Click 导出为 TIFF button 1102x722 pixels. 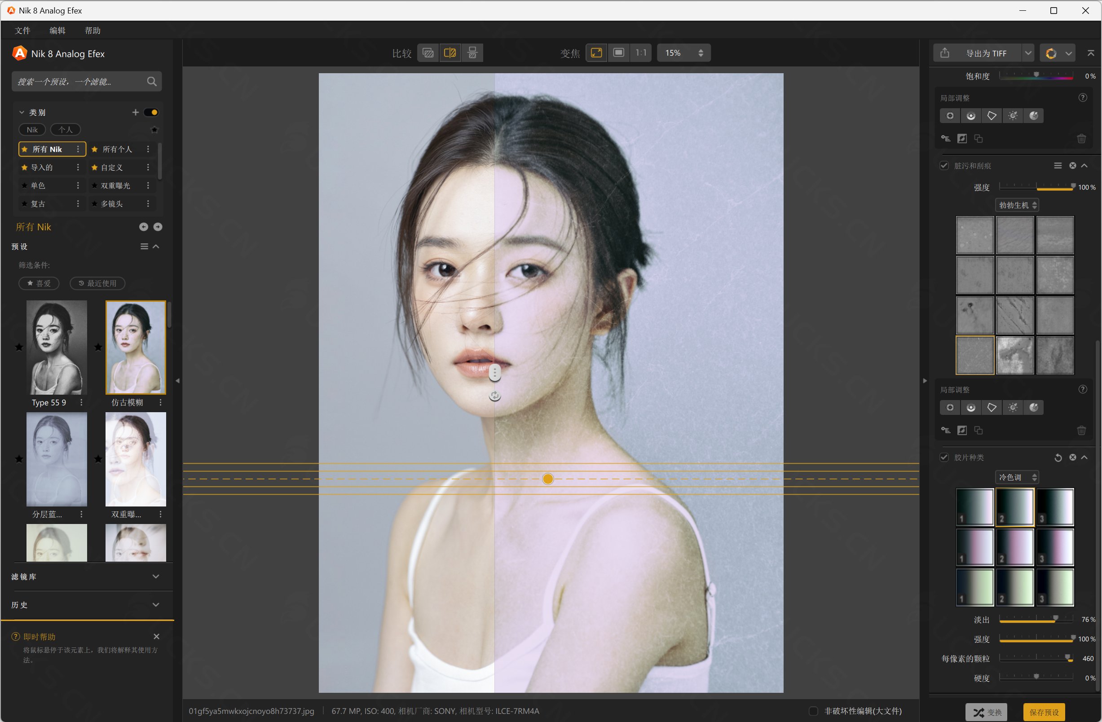coord(986,53)
